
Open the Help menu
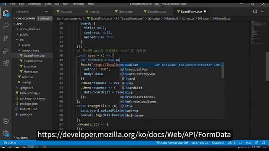pos(91,4)
